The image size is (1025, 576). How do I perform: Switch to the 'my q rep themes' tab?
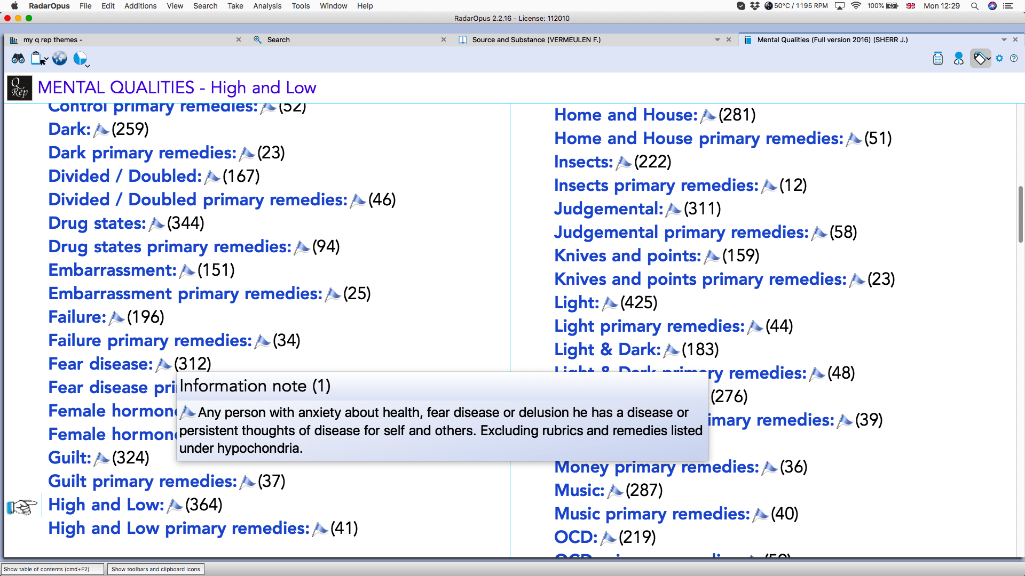(x=53, y=40)
